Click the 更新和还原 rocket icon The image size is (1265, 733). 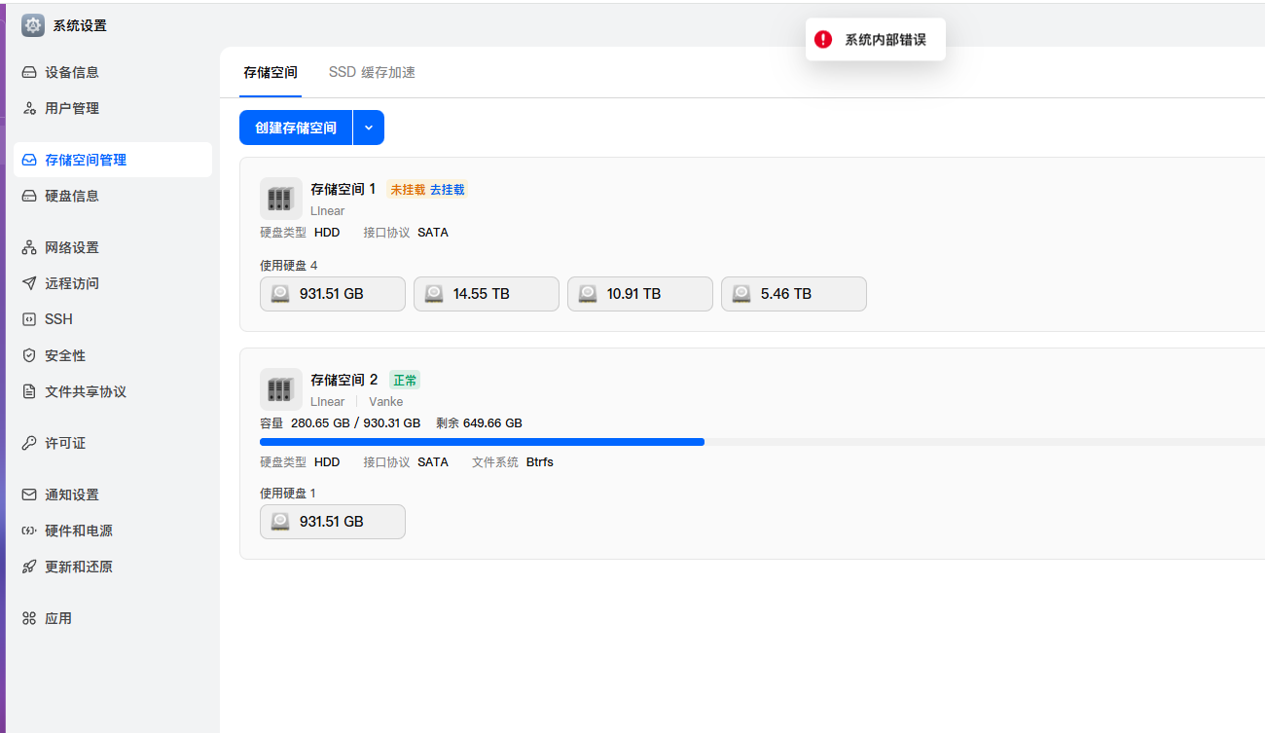(x=29, y=567)
